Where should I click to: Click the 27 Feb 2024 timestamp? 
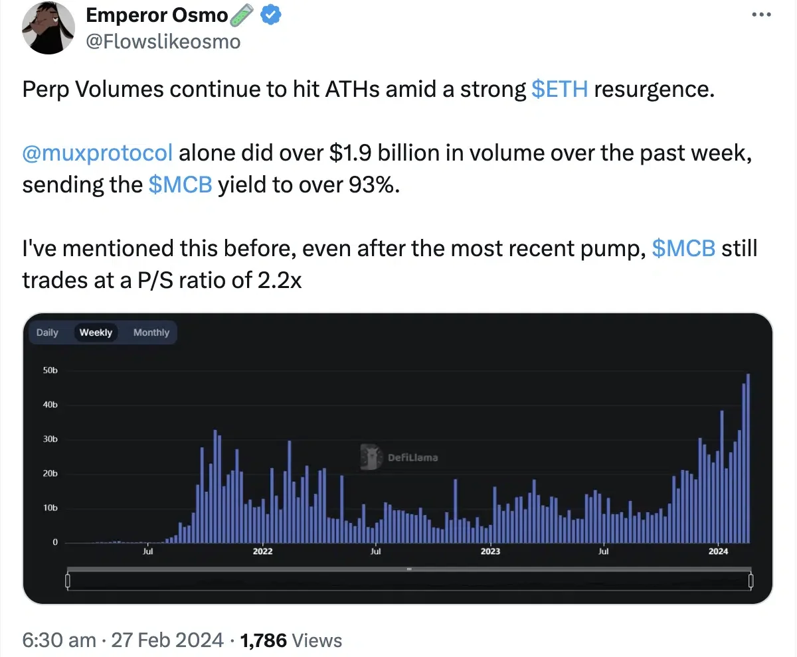(167, 640)
